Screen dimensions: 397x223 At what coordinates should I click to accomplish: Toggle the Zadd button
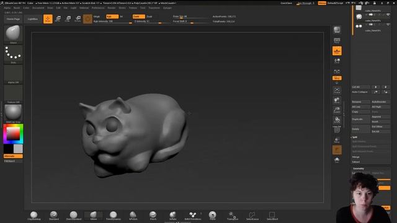pos(139,17)
